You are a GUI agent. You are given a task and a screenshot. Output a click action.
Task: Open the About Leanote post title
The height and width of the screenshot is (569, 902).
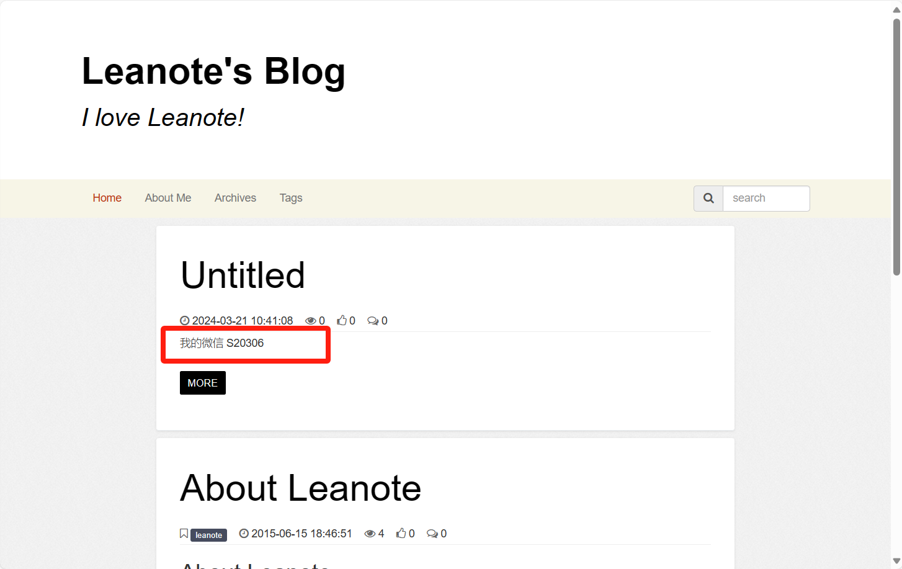(300, 488)
